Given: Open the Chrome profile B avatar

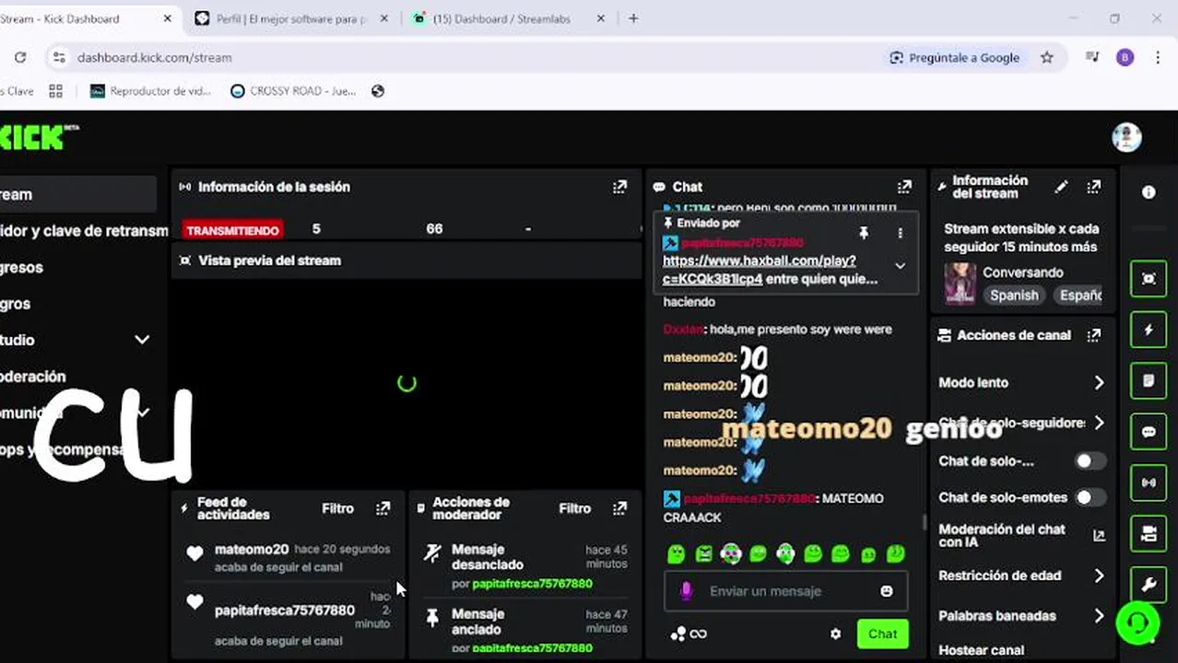Looking at the screenshot, I should tap(1125, 57).
